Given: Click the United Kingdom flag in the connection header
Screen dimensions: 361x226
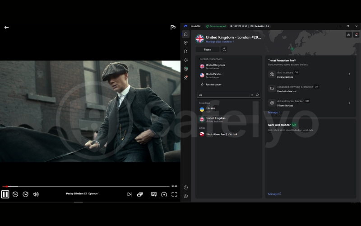Looking at the screenshot, I should (200, 39).
